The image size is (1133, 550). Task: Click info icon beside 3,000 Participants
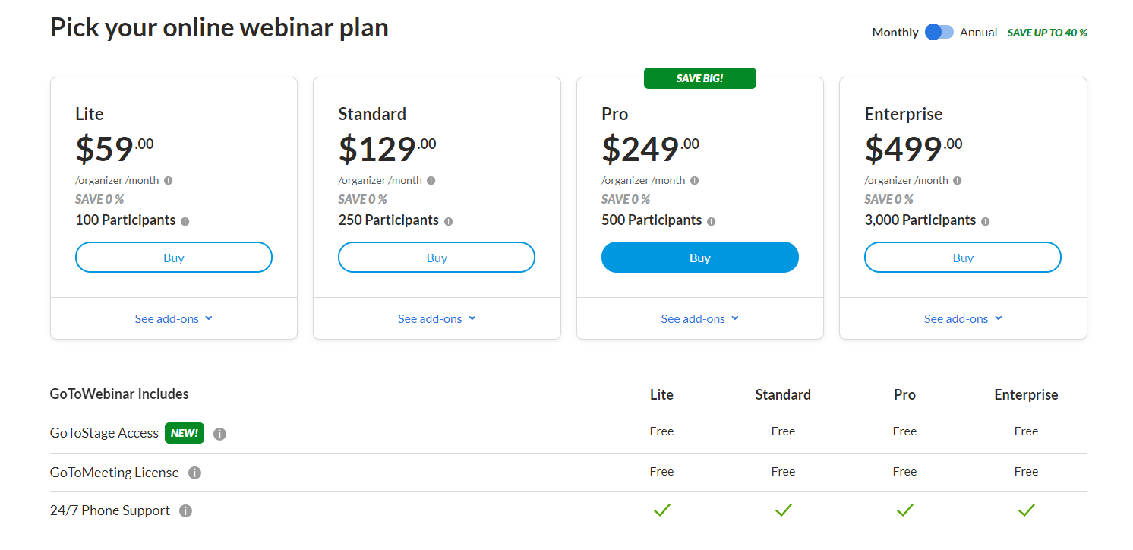tap(986, 222)
